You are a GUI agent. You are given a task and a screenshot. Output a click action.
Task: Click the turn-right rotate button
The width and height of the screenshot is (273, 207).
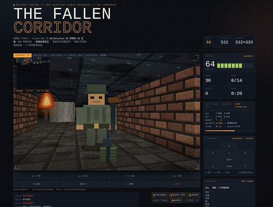point(83,184)
